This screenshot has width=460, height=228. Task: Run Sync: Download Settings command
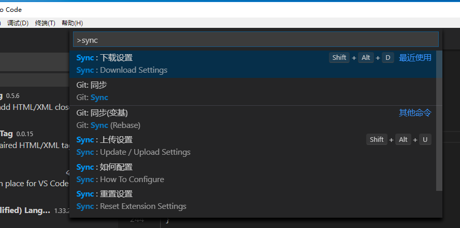[x=253, y=64]
